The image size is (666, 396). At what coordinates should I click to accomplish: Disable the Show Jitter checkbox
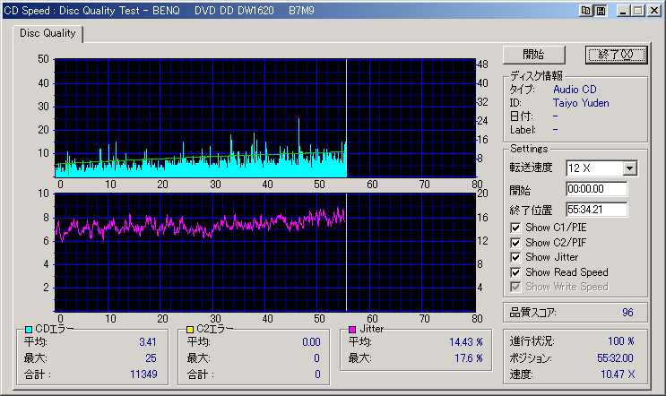[x=515, y=257]
